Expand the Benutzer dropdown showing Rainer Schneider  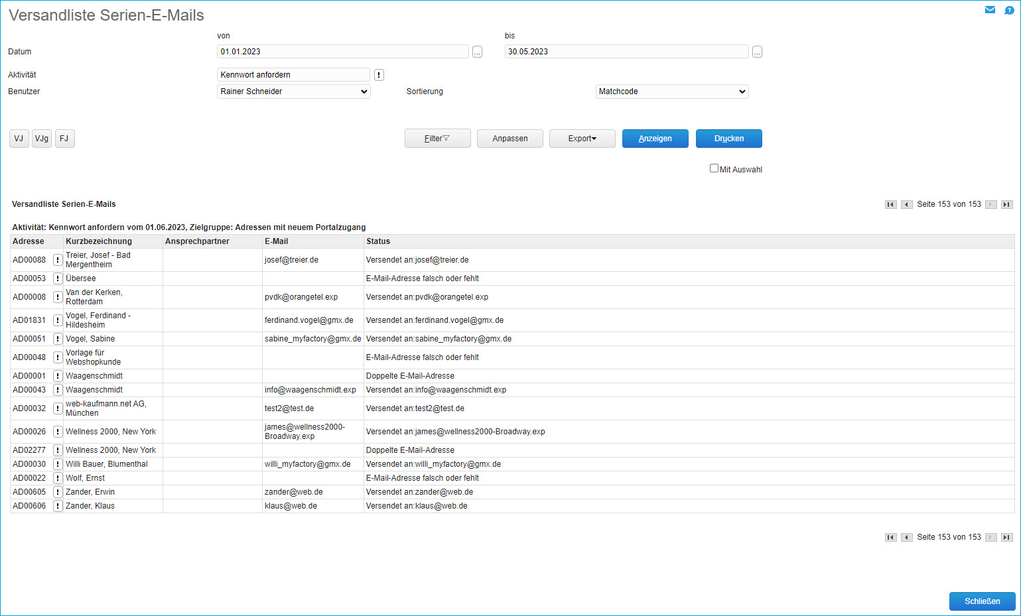[x=293, y=92]
